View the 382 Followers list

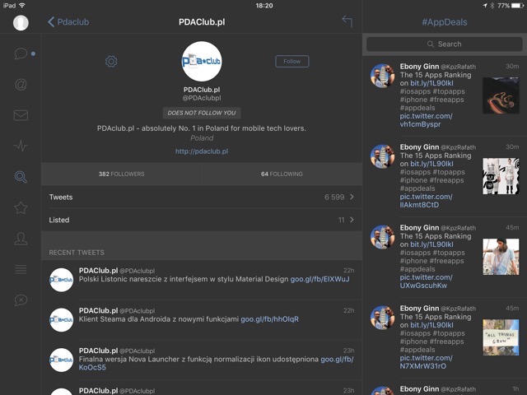point(121,174)
